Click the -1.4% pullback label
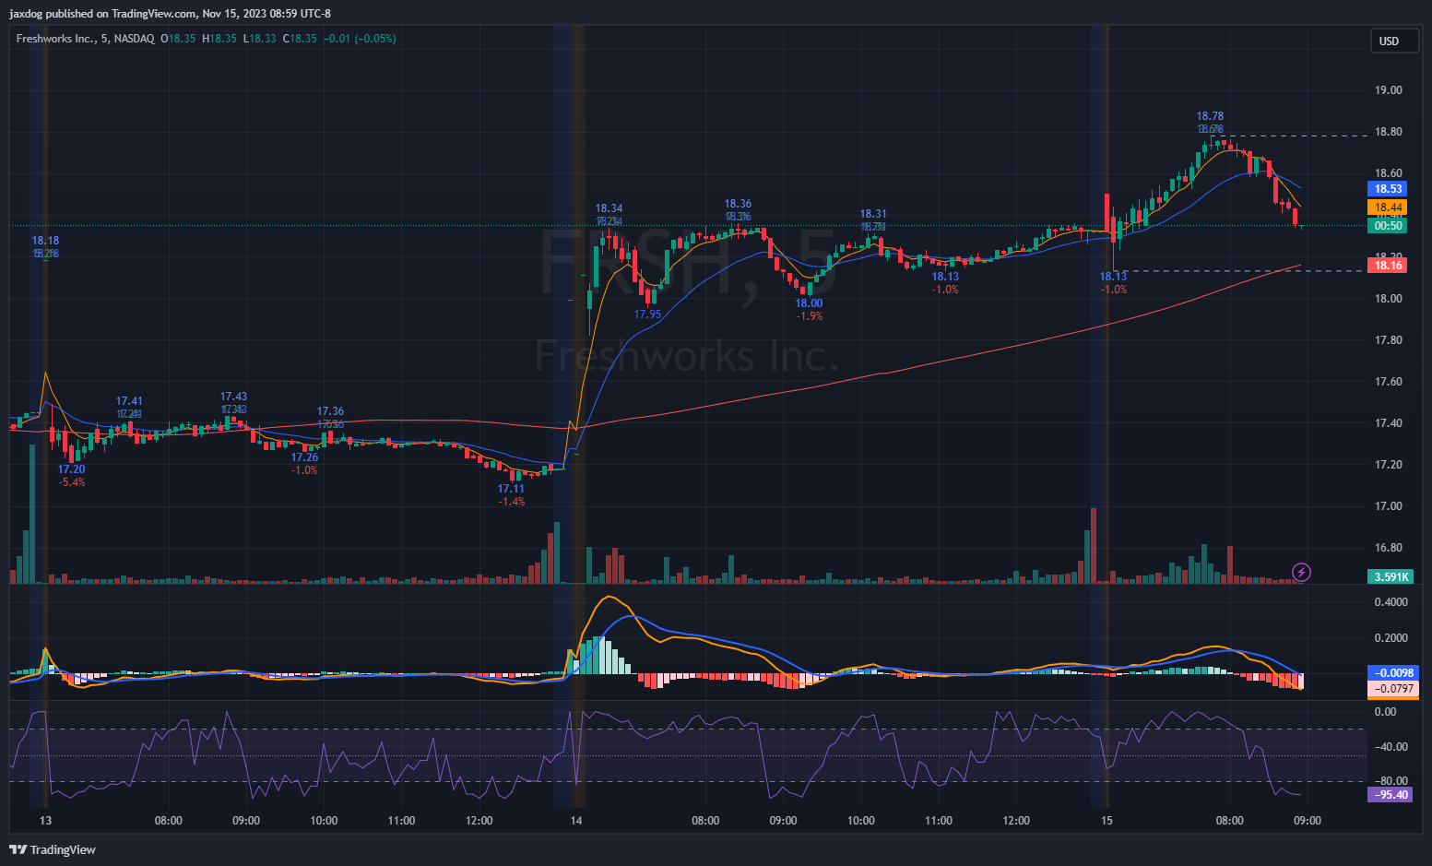Screen dimensions: 1432x866 [x=511, y=502]
